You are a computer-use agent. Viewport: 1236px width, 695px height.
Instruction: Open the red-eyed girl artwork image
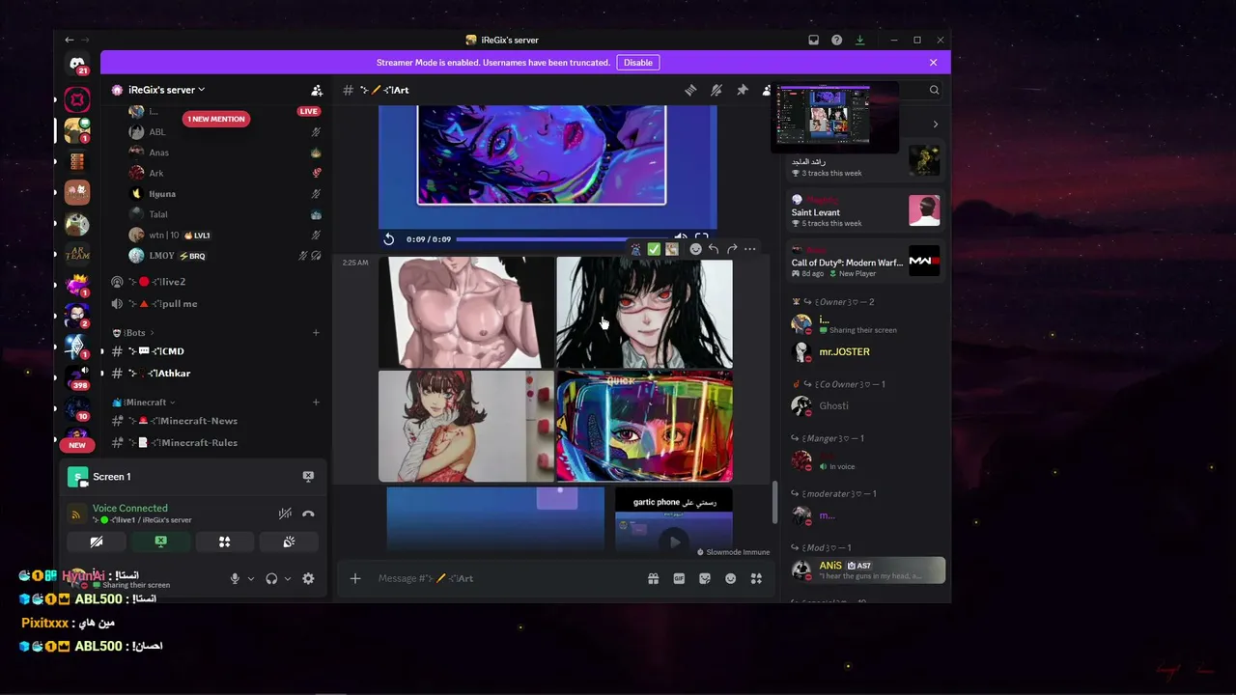[645, 312]
